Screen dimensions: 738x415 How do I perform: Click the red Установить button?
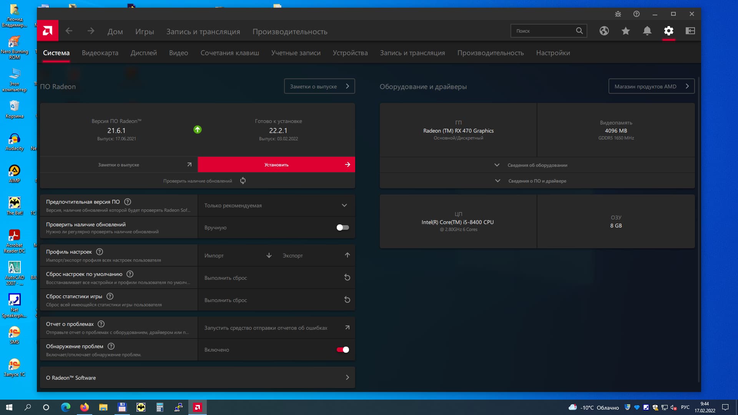click(276, 164)
